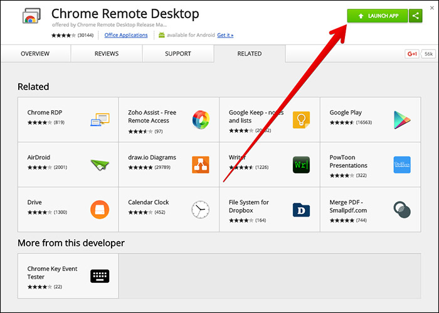
Task: Select the Google Keep lightbulb icon
Action: (x=301, y=120)
